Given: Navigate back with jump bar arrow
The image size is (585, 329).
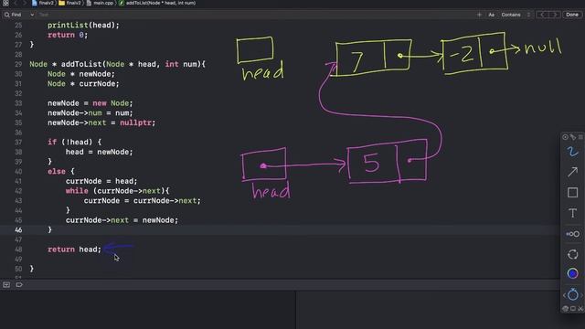Looking at the screenshot, I should 16,3.
